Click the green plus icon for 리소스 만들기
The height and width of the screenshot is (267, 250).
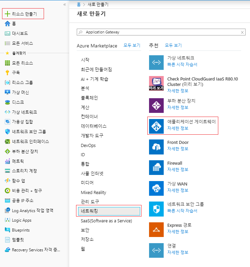click(7, 14)
